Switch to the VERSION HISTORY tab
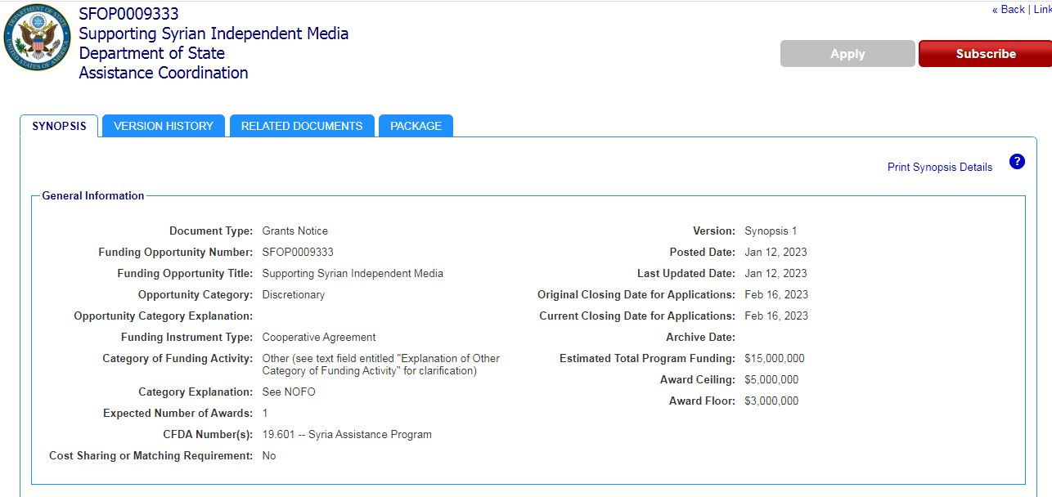This screenshot has height=497, width=1052. 164,126
